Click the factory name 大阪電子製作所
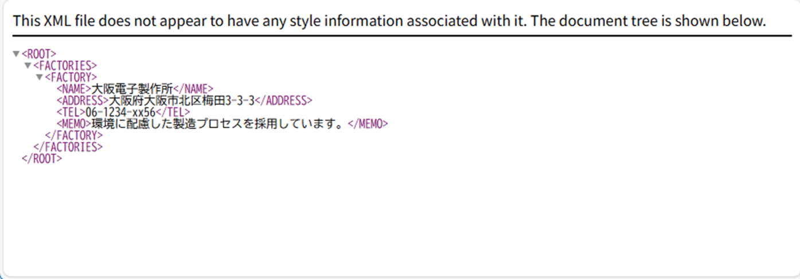The width and height of the screenshot is (800, 279). tap(132, 89)
